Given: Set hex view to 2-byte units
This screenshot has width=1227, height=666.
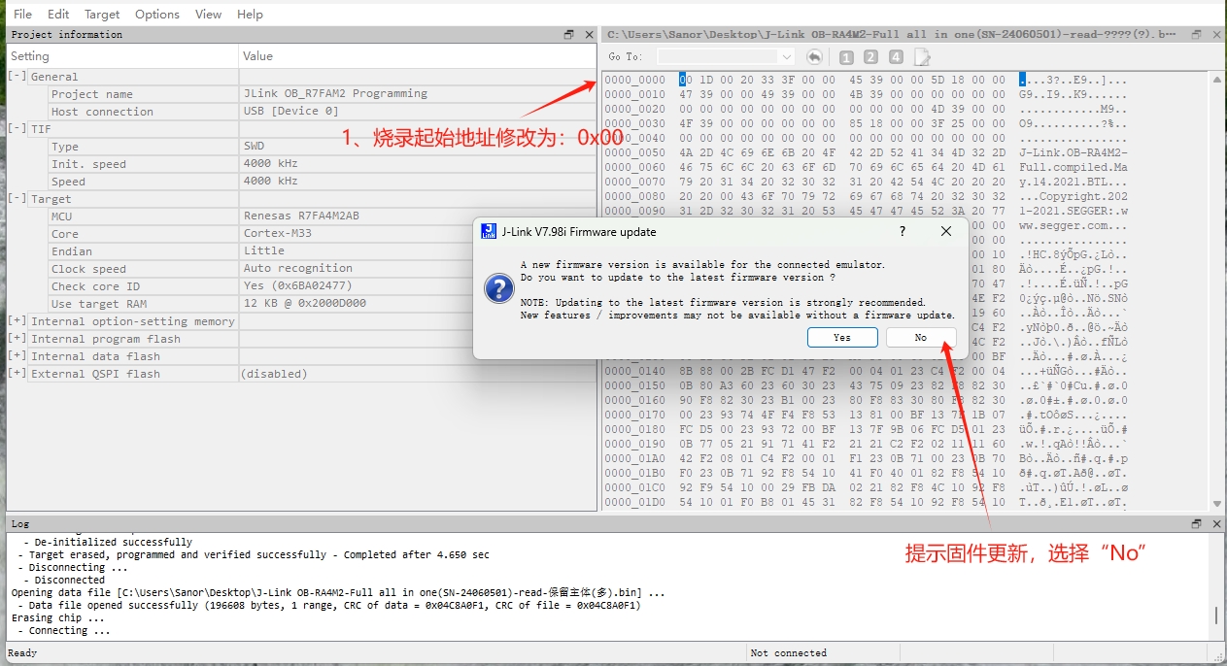Looking at the screenshot, I should coord(870,57).
